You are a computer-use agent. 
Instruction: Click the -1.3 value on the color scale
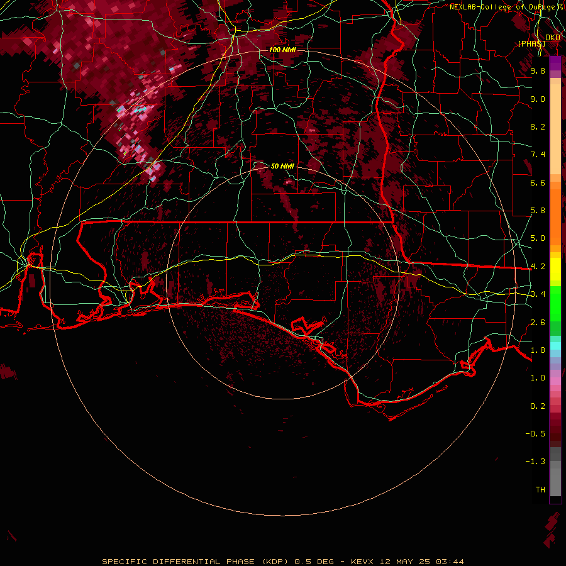(535, 462)
